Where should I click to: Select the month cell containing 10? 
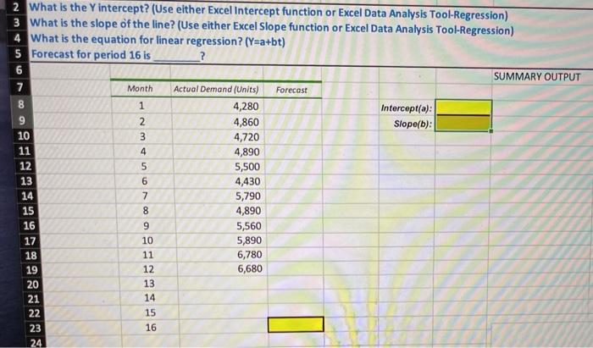point(147,240)
